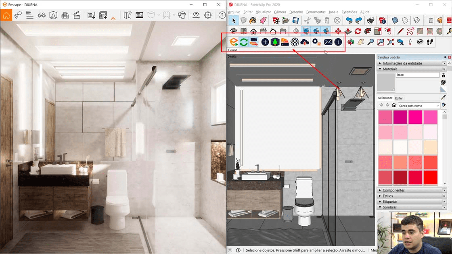Open the Enscape video editor clapperboard

click(x=77, y=15)
